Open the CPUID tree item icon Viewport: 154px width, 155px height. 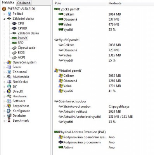click(14, 28)
